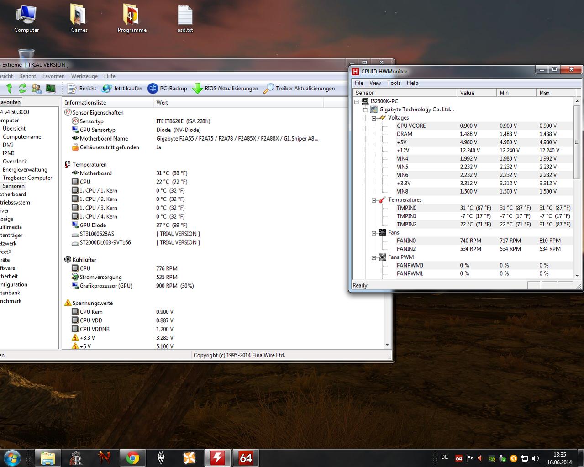Screen dimensions: 584x467
Task: Click the two-people icon in AIDA64 toolbar
Action: coord(36,88)
